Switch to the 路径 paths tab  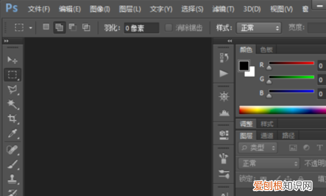[288, 136]
